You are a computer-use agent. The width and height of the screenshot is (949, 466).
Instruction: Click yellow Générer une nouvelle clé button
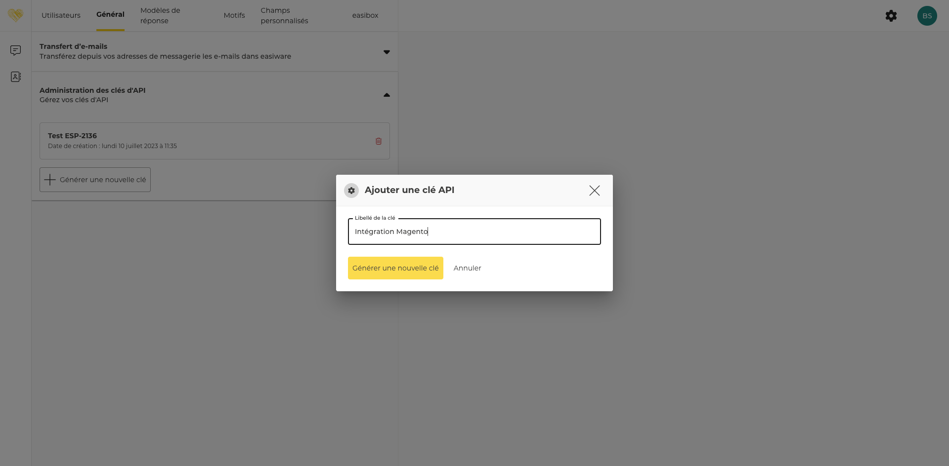click(x=395, y=268)
